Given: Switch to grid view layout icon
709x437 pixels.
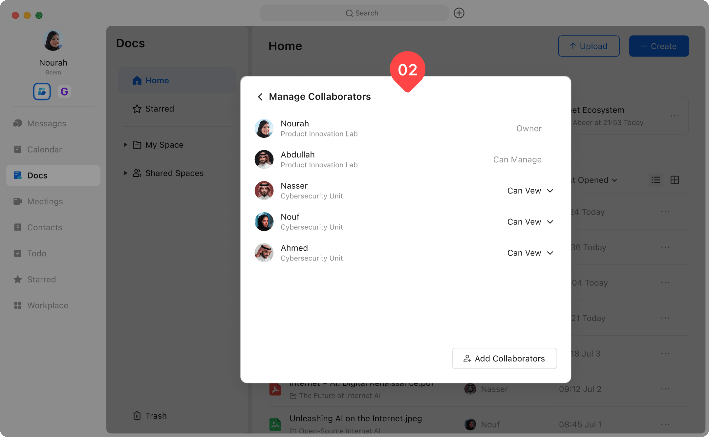Looking at the screenshot, I should click(675, 180).
